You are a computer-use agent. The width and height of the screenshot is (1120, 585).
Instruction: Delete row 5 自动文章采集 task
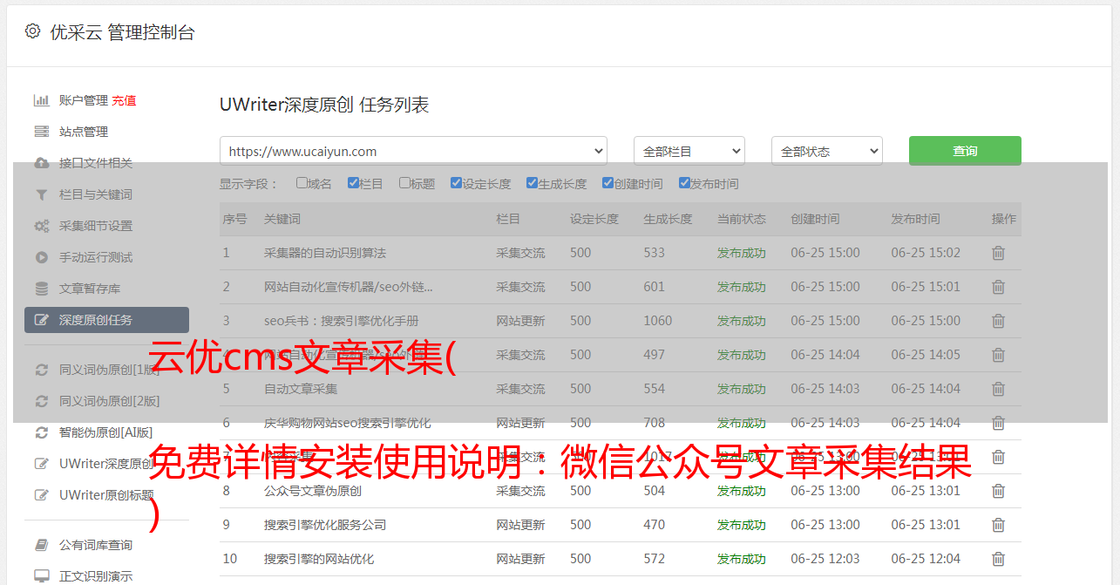pyautogui.click(x=999, y=389)
